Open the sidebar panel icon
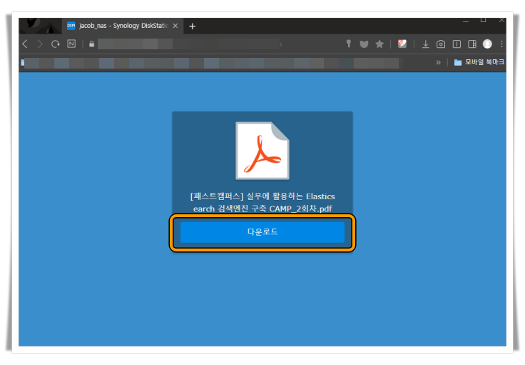This screenshot has width=525, height=365. pos(472,44)
